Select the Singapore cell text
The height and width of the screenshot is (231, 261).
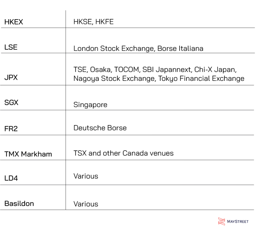[90, 105]
